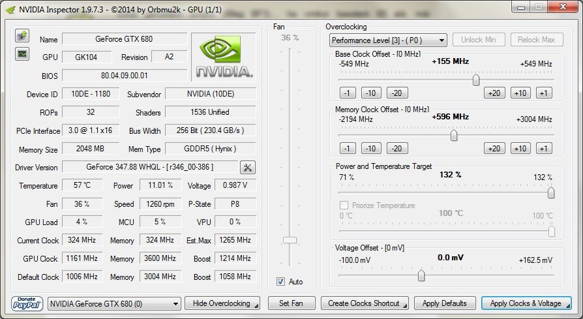
Task: Decrease Base Clock Offset by 20
Action: tap(397, 93)
